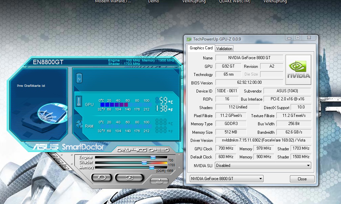Click the EN8800GT title in SmartDoctor
This screenshot has width=341, height=204.
[48, 62]
